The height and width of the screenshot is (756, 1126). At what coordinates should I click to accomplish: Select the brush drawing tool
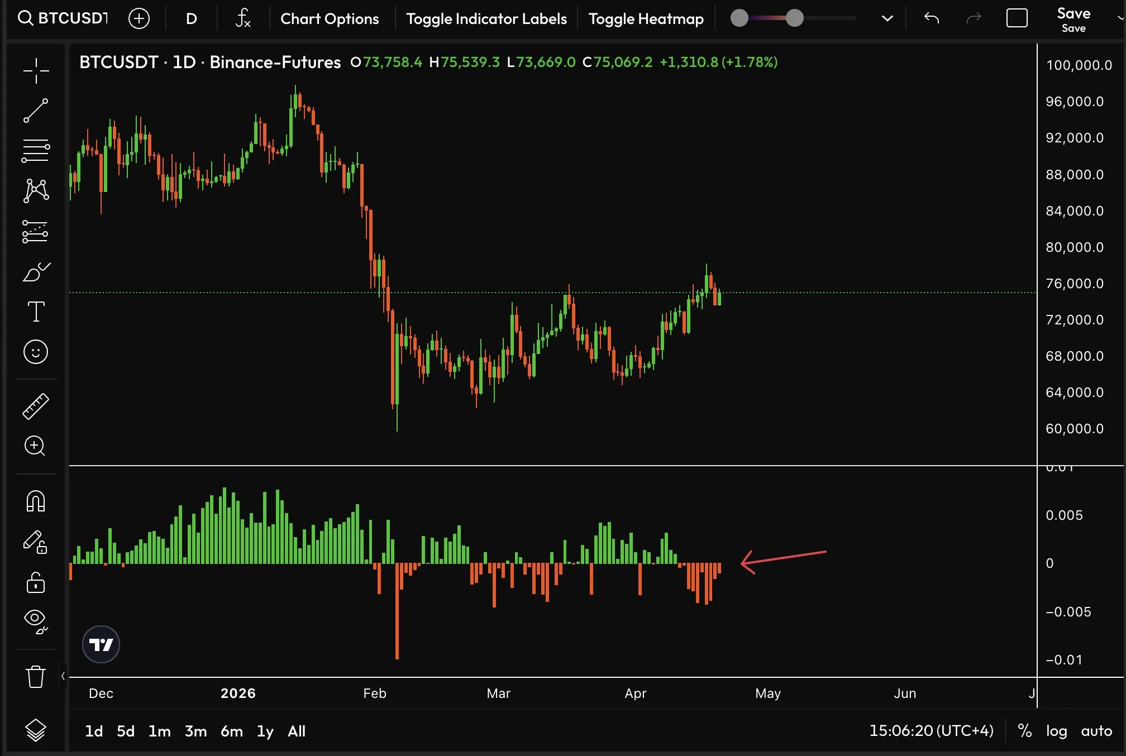coord(36,272)
